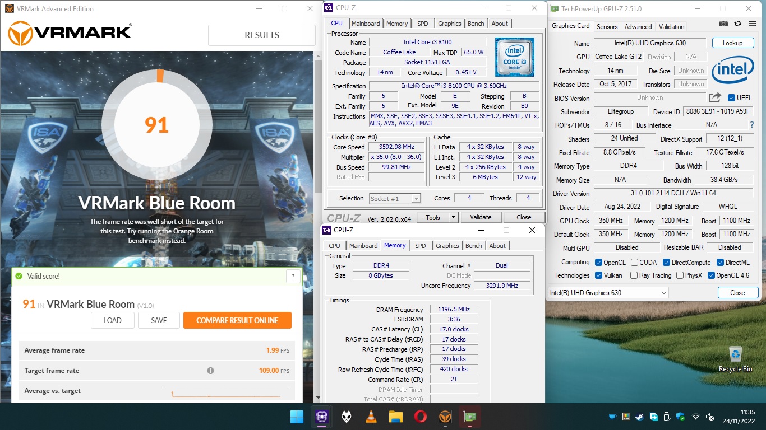Click the Tools button in CPU-Z
Screen dimensions: 766x430
(433, 217)
